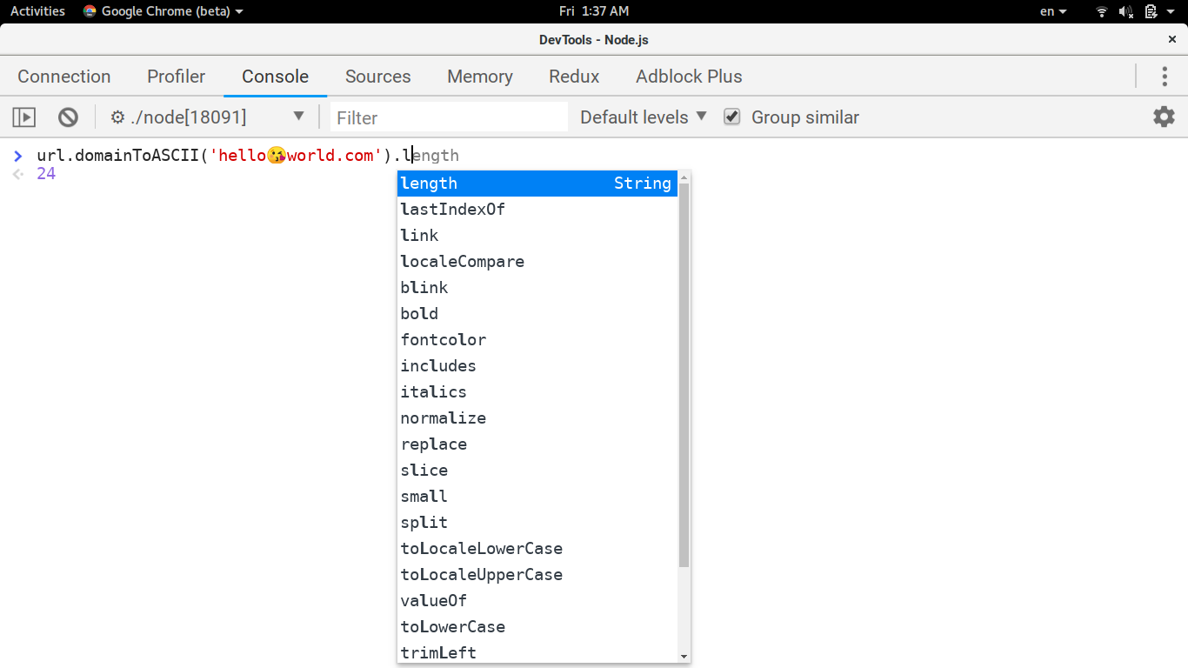Open the en language dropdown

point(1053,11)
